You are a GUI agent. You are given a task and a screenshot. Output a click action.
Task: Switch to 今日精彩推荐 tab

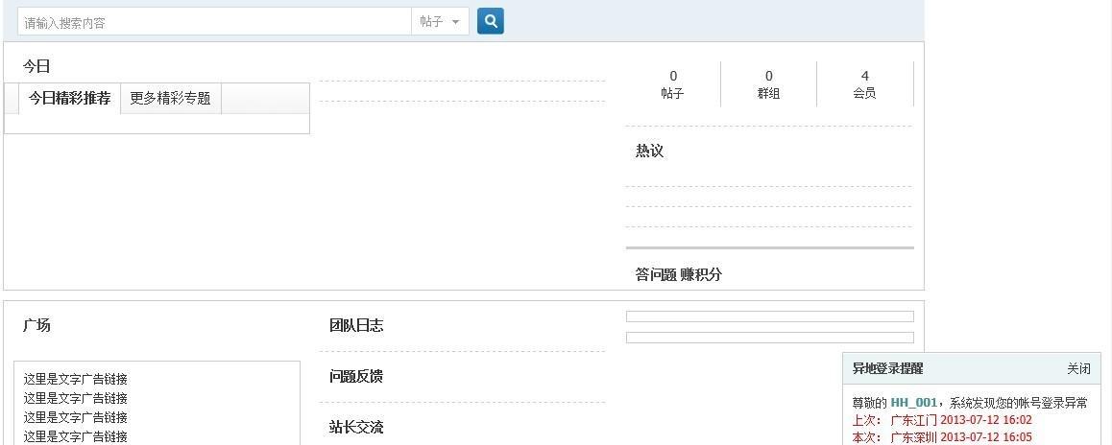69,99
